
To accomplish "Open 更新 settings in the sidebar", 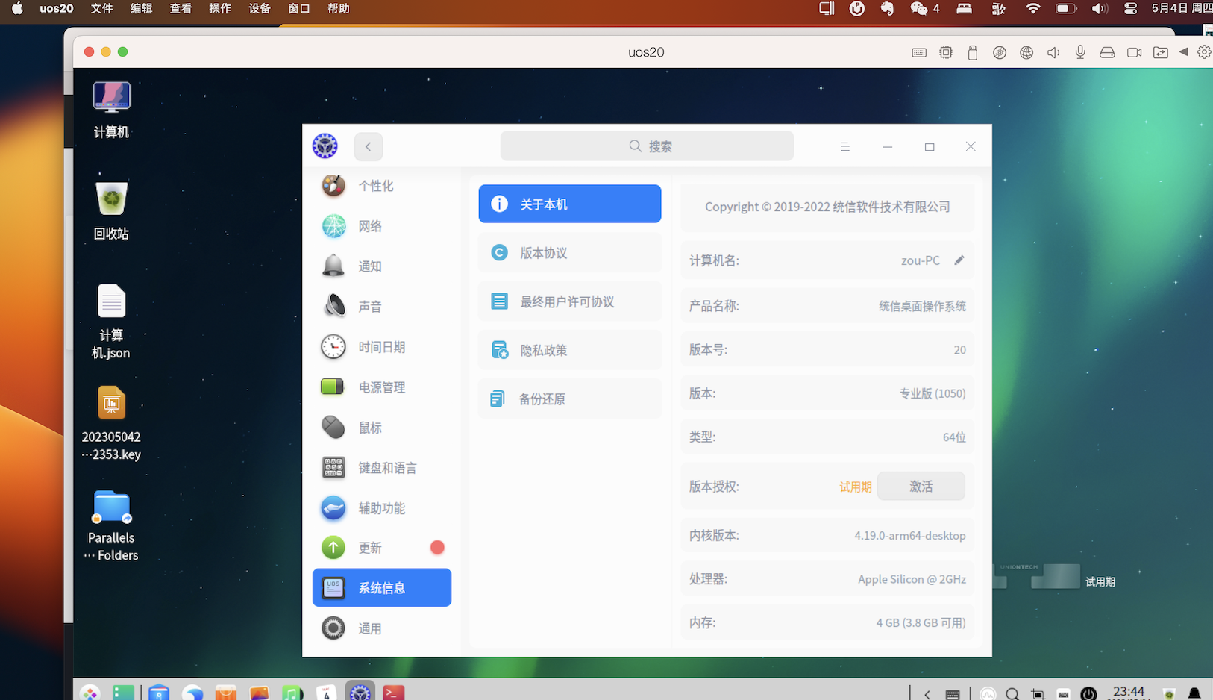I will point(382,548).
